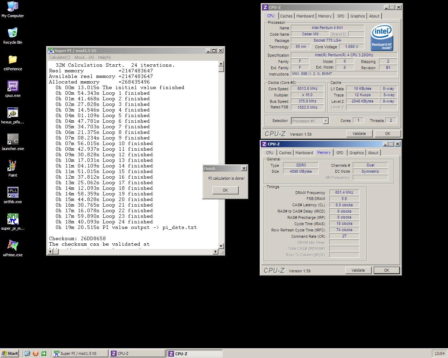Open the Calculate(C) menu in Super PI

click(59, 57)
